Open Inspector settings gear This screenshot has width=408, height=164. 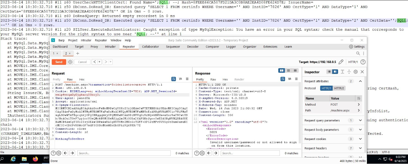click(x=355, y=72)
